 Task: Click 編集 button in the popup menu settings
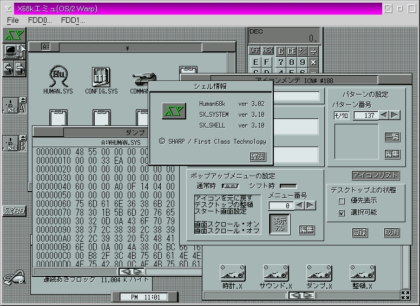[307, 229]
